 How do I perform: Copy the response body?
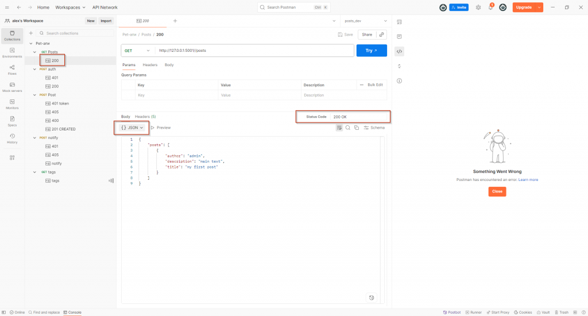pyautogui.click(x=356, y=128)
